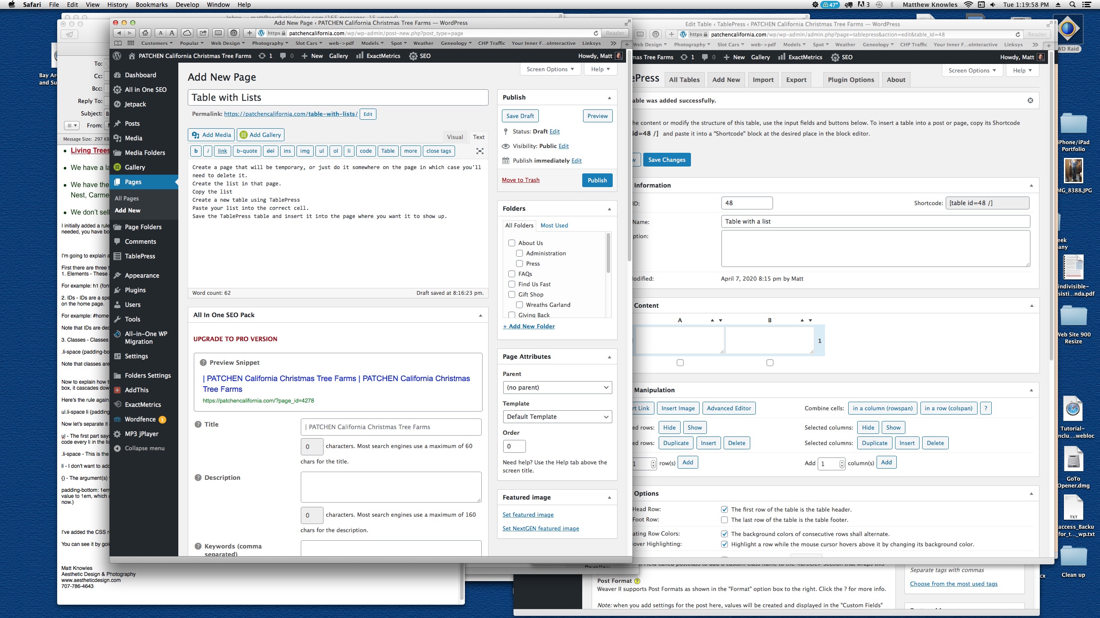Open the Parent page dropdown
The image size is (1100, 618).
(x=557, y=388)
